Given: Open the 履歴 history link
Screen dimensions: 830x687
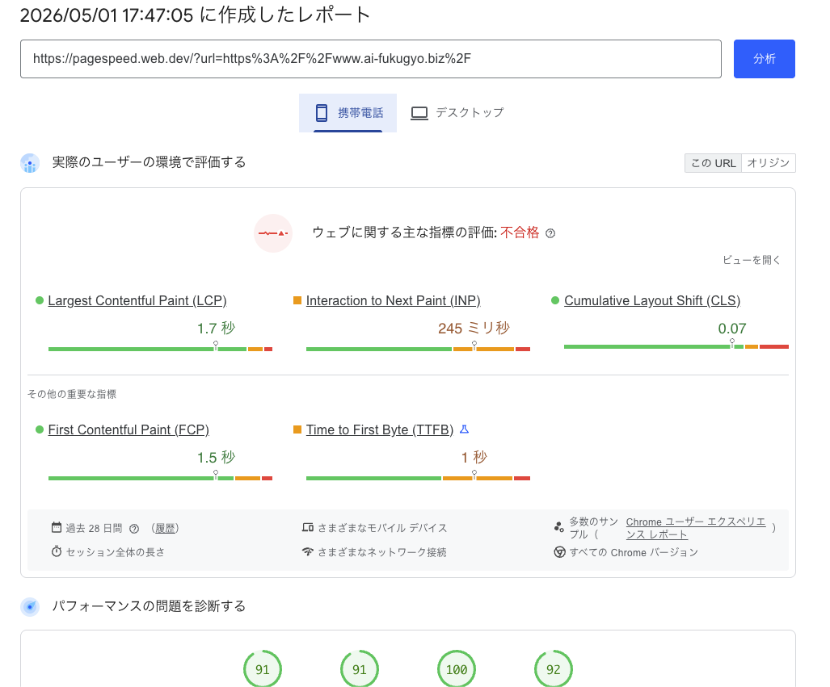Looking at the screenshot, I should tap(165, 528).
